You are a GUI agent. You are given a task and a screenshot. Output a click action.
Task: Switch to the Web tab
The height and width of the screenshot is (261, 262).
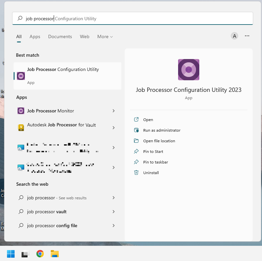tap(85, 36)
